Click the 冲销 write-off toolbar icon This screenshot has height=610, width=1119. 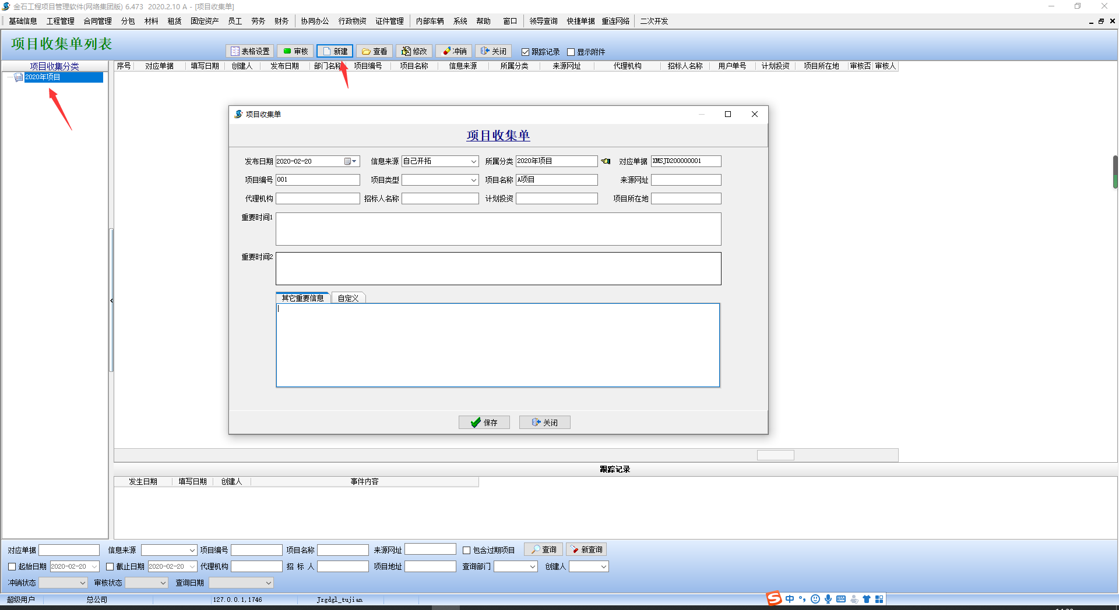click(x=447, y=51)
